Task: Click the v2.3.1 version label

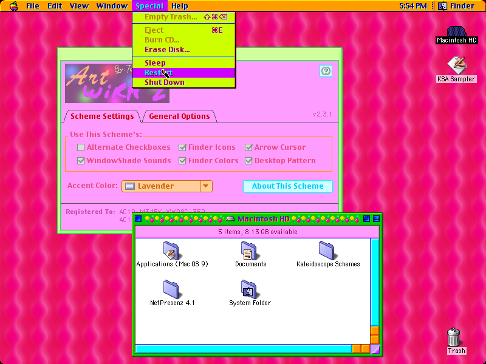Action: 322,114
